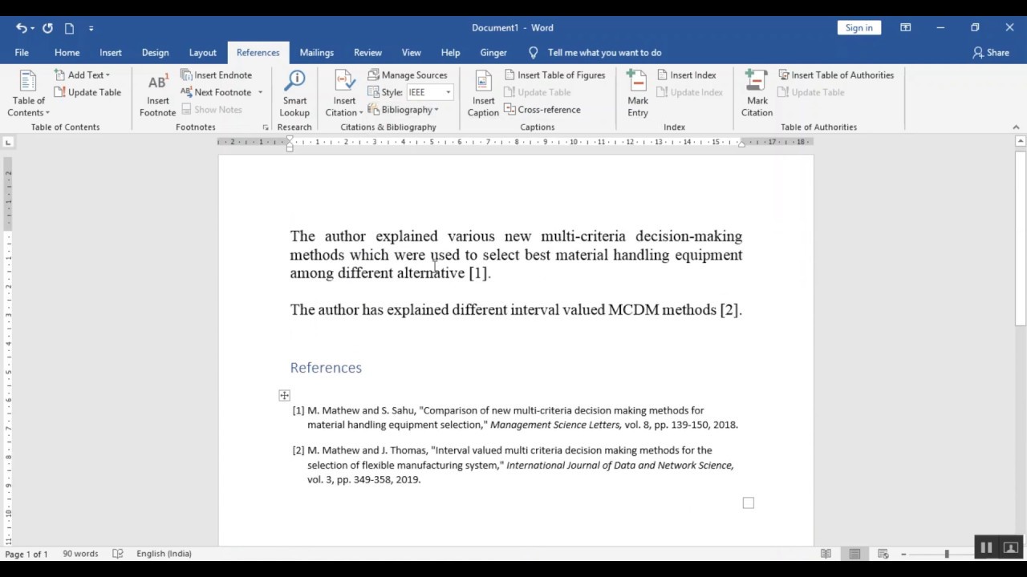Viewport: 1027px width, 577px height.
Task: Click the Redo/Repeat icon
Action: click(x=47, y=28)
